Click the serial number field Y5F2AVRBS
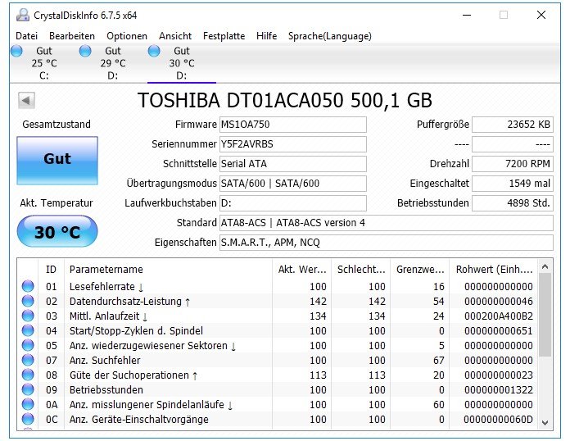 [x=293, y=144]
